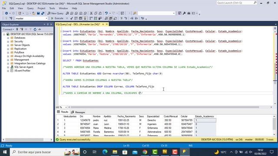
Task: Click the Execute button
Action: (57, 18)
